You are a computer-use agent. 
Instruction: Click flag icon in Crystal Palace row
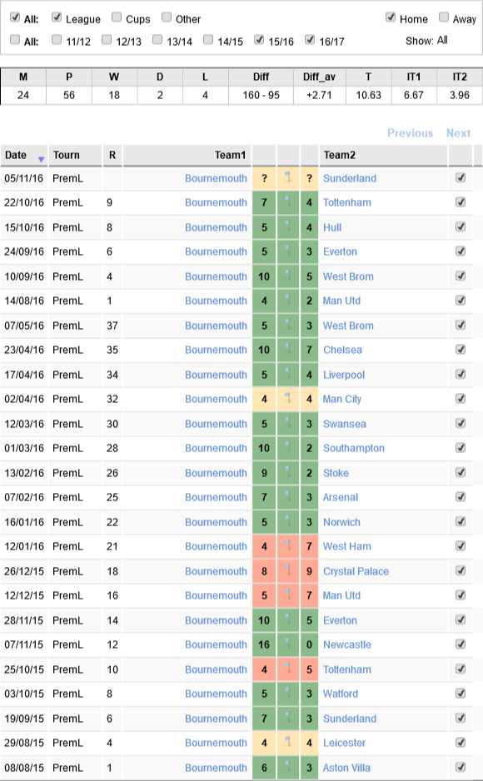click(x=288, y=570)
